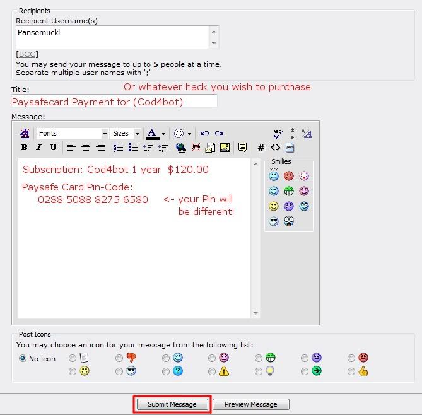Undo the last edit
This screenshot has width=422, height=420.
205,134
